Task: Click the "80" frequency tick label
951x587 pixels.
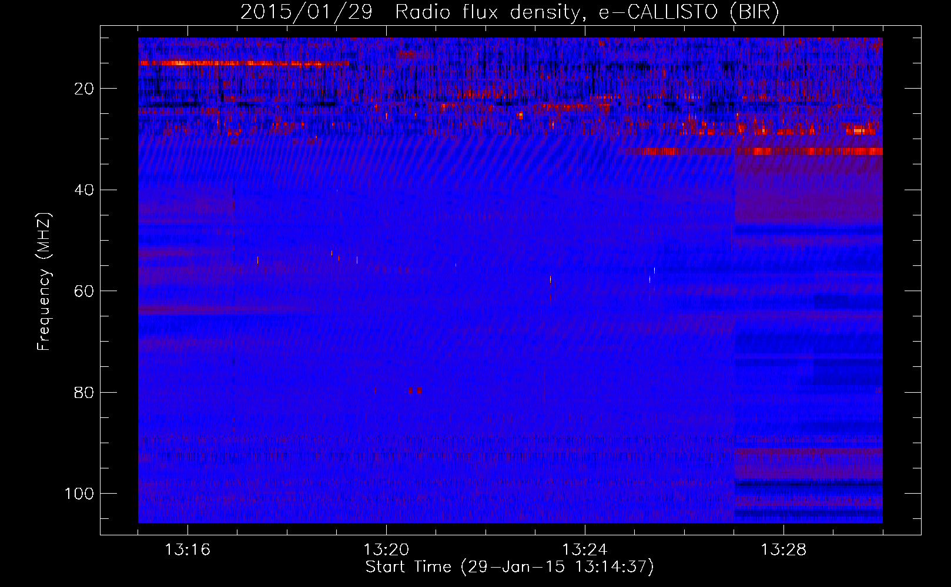Action: pos(84,392)
